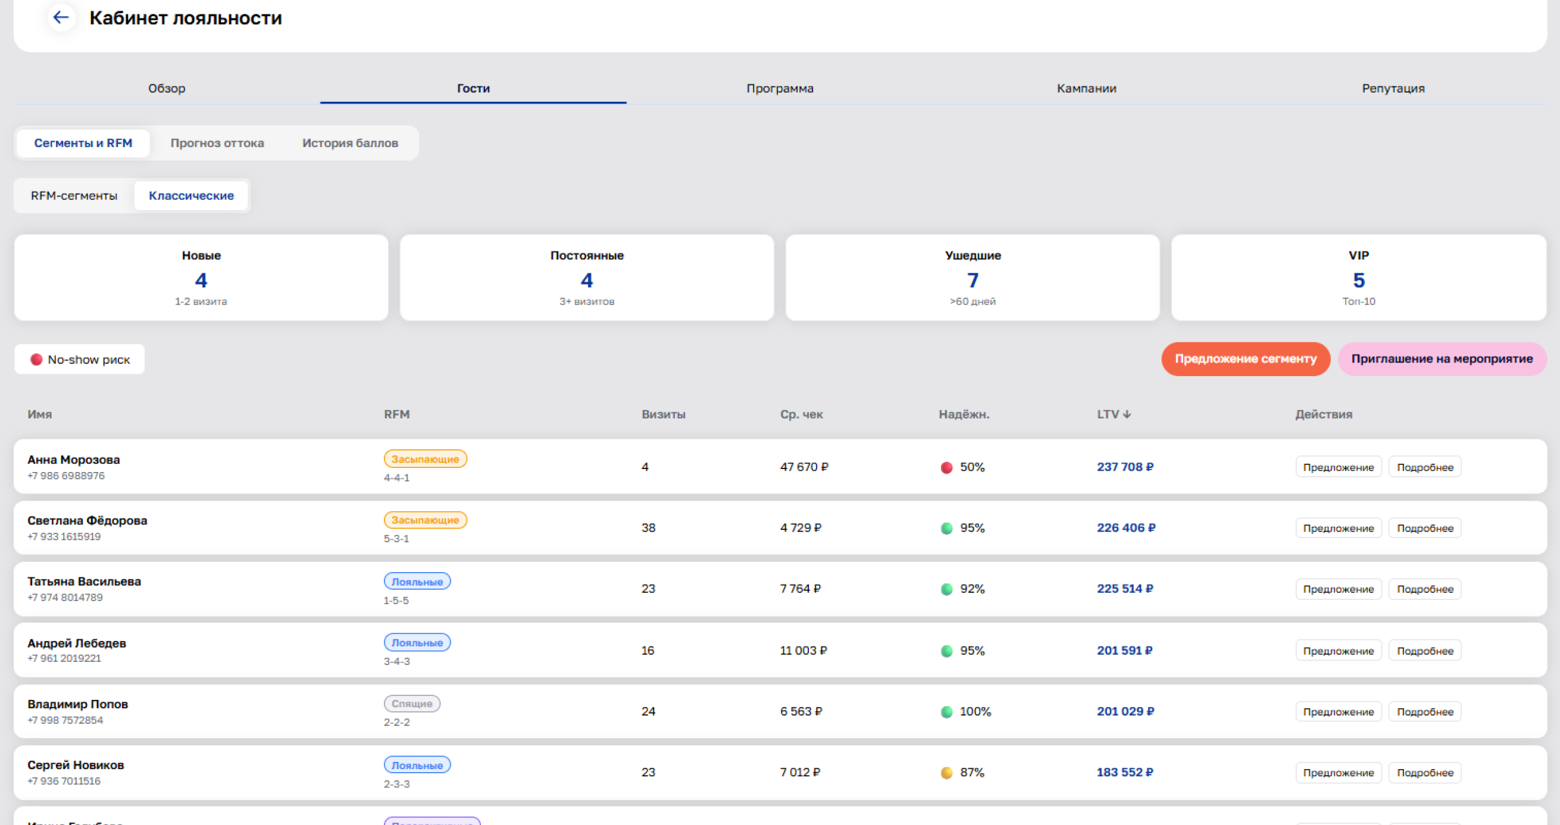The width and height of the screenshot is (1560, 825).
Task: Click Подробнее for Анна Морозова
Action: click(1425, 467)
